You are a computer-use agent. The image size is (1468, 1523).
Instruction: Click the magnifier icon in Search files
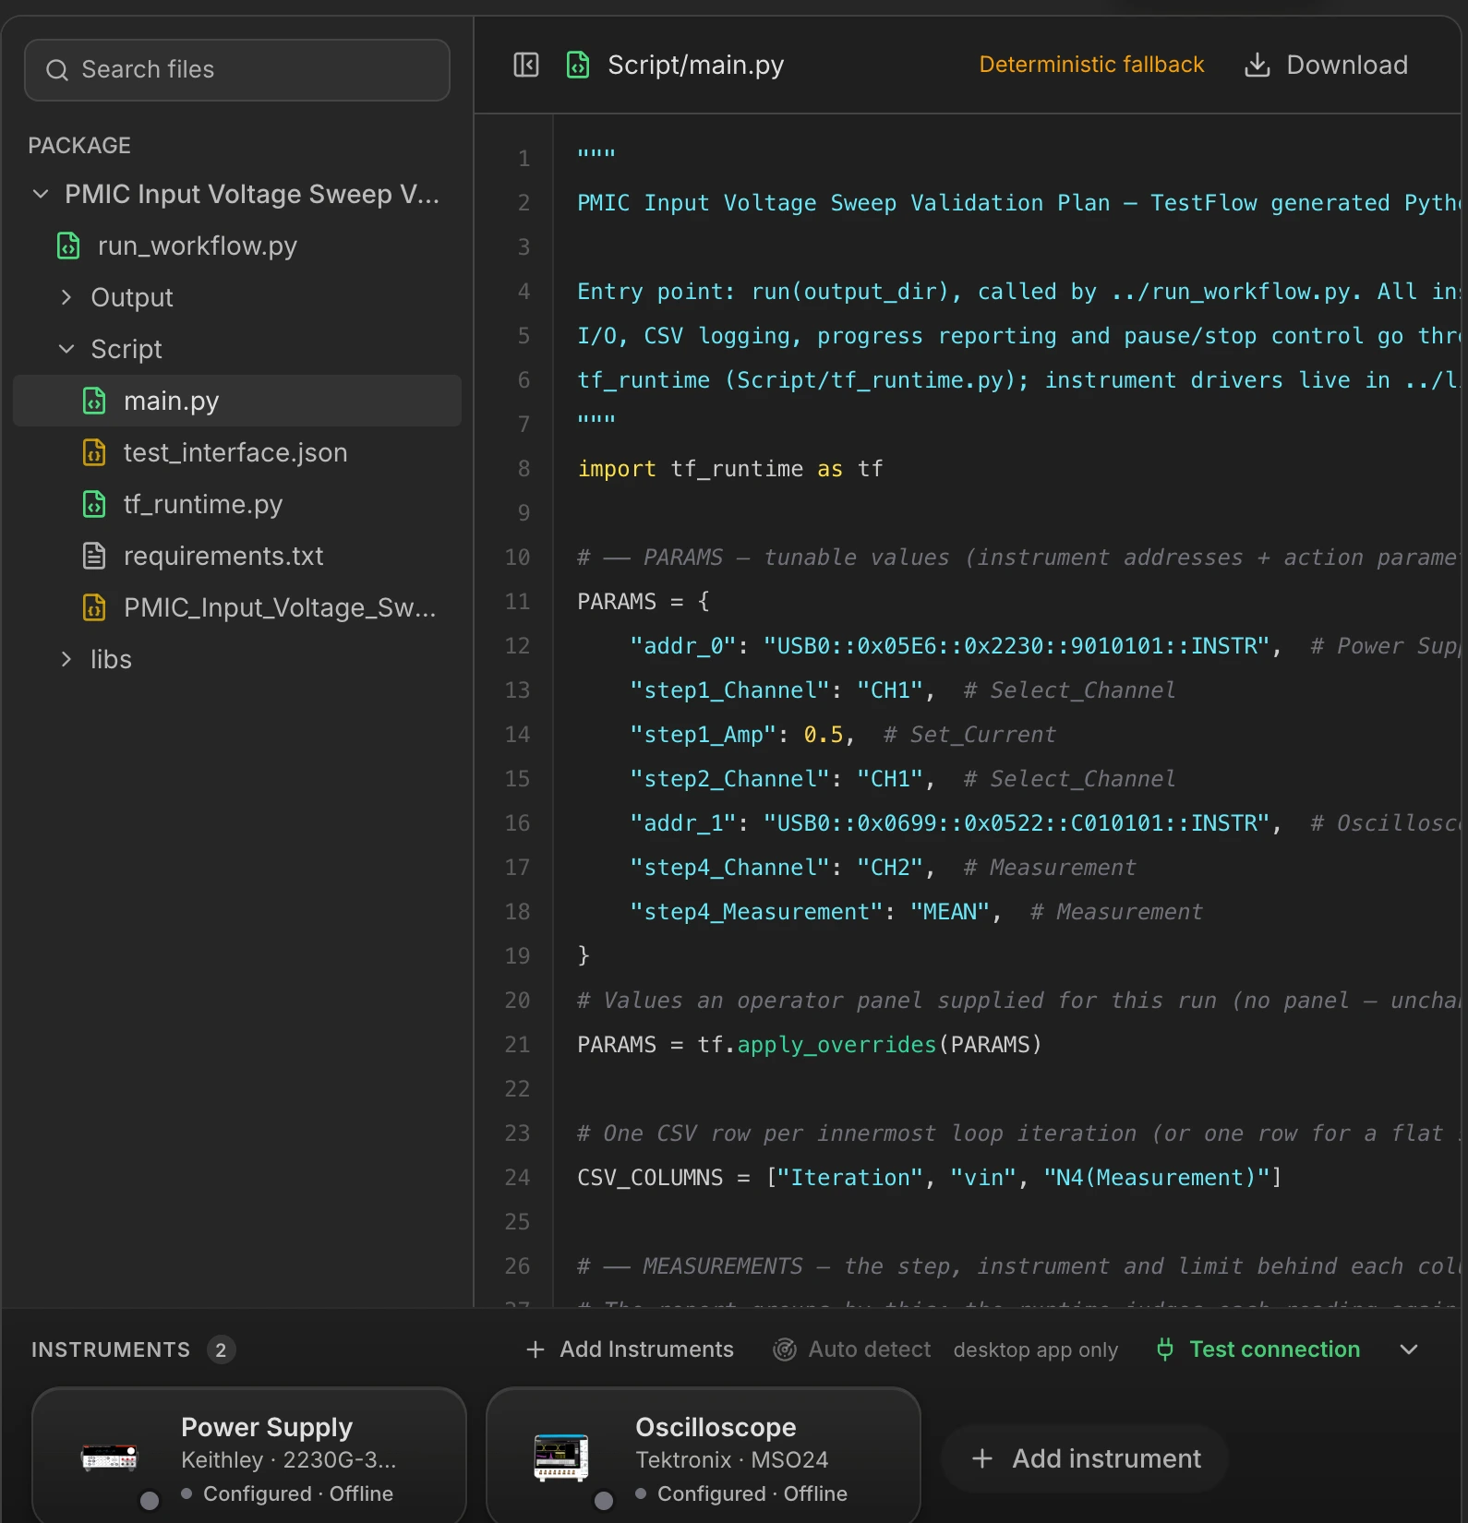point(57,70)
